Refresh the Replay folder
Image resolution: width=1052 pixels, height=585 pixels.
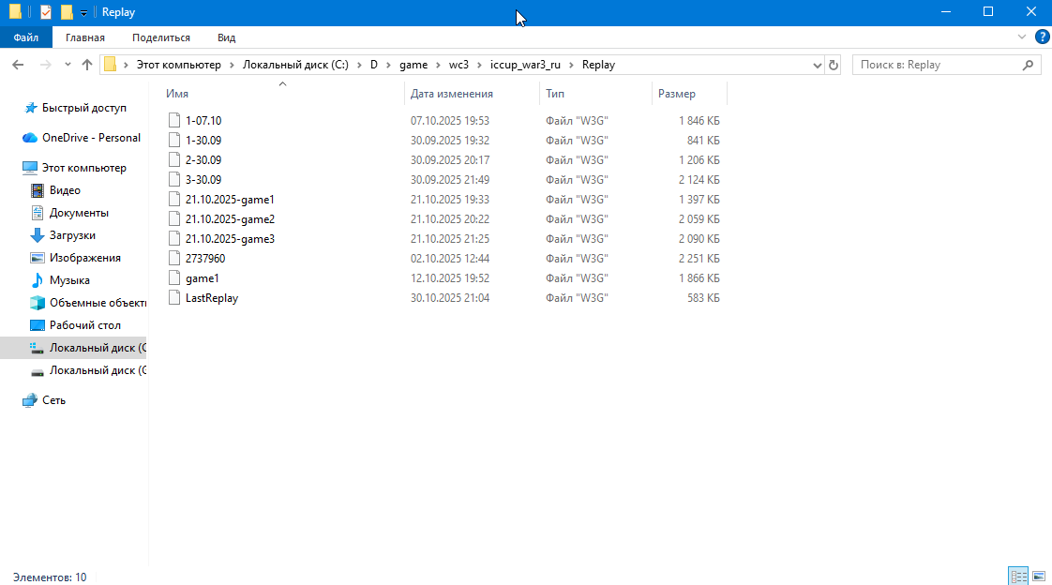(834, 65)
